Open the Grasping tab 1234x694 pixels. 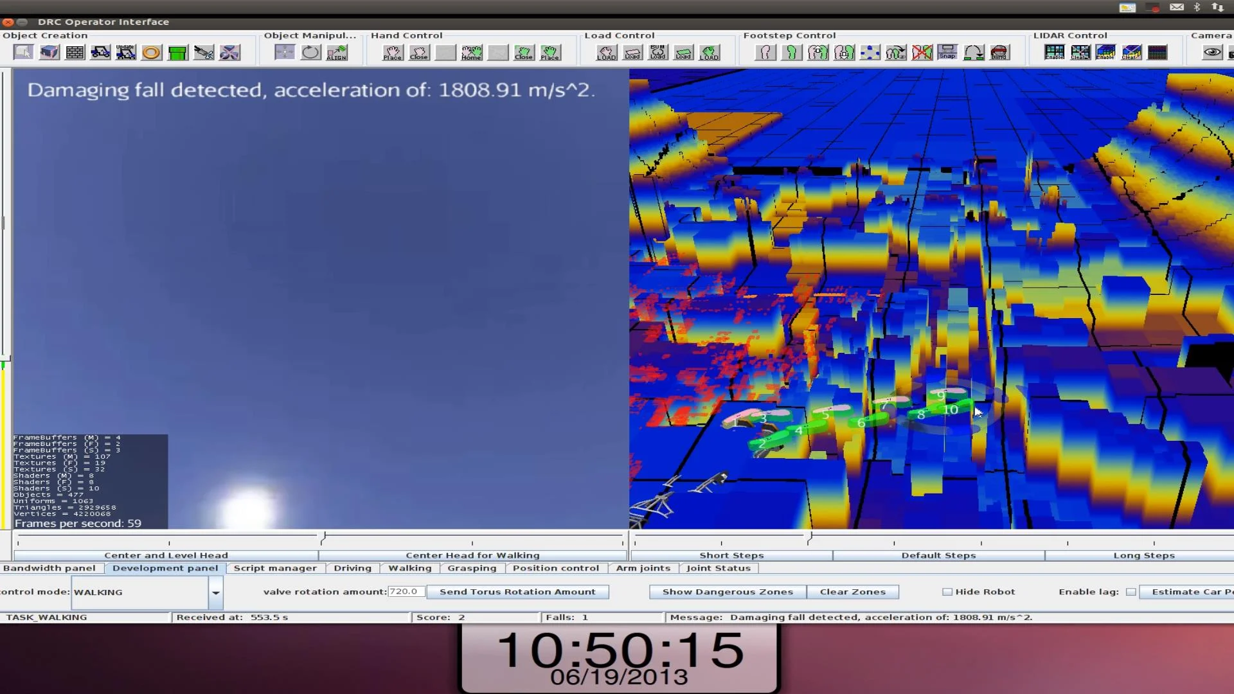click(x=472, y=568)
